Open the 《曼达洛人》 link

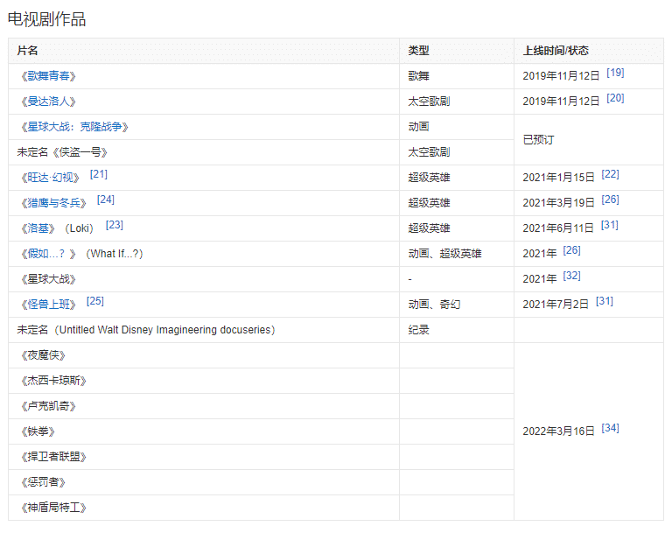[48, 102]
